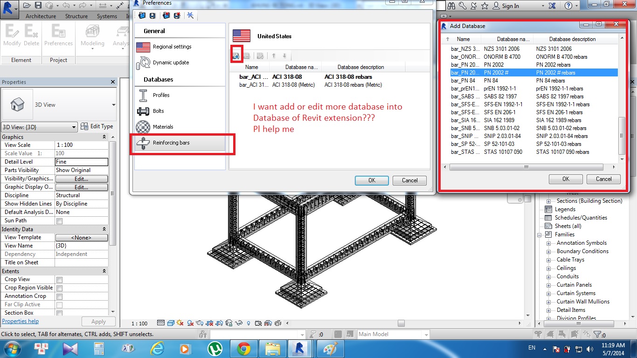
Task: Click the Filter funnel icon in status bar
Action: pyautogui.click(x=598, y=334)
